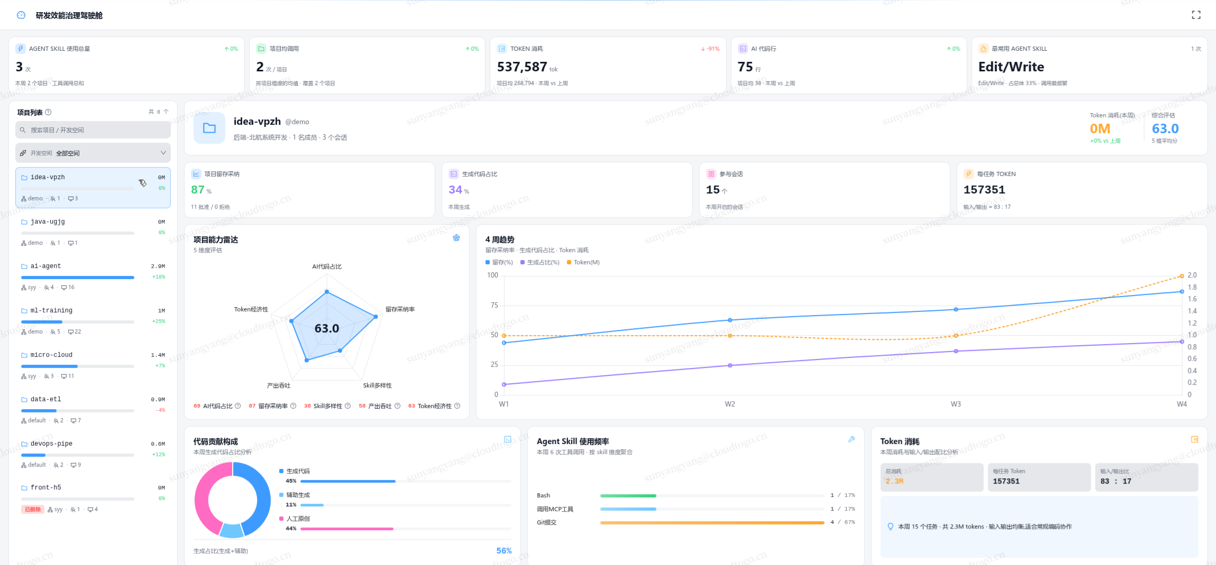This screenshot has height=565, width=1216.
Task: Click the -91% change indicator on TOKEN 消耗
Action: coord(710,49)
